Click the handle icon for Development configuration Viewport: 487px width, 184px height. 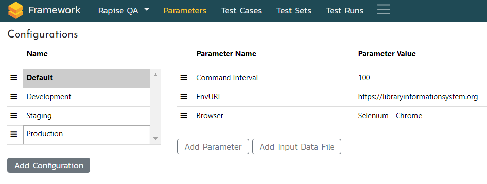(x=14, y=97)
